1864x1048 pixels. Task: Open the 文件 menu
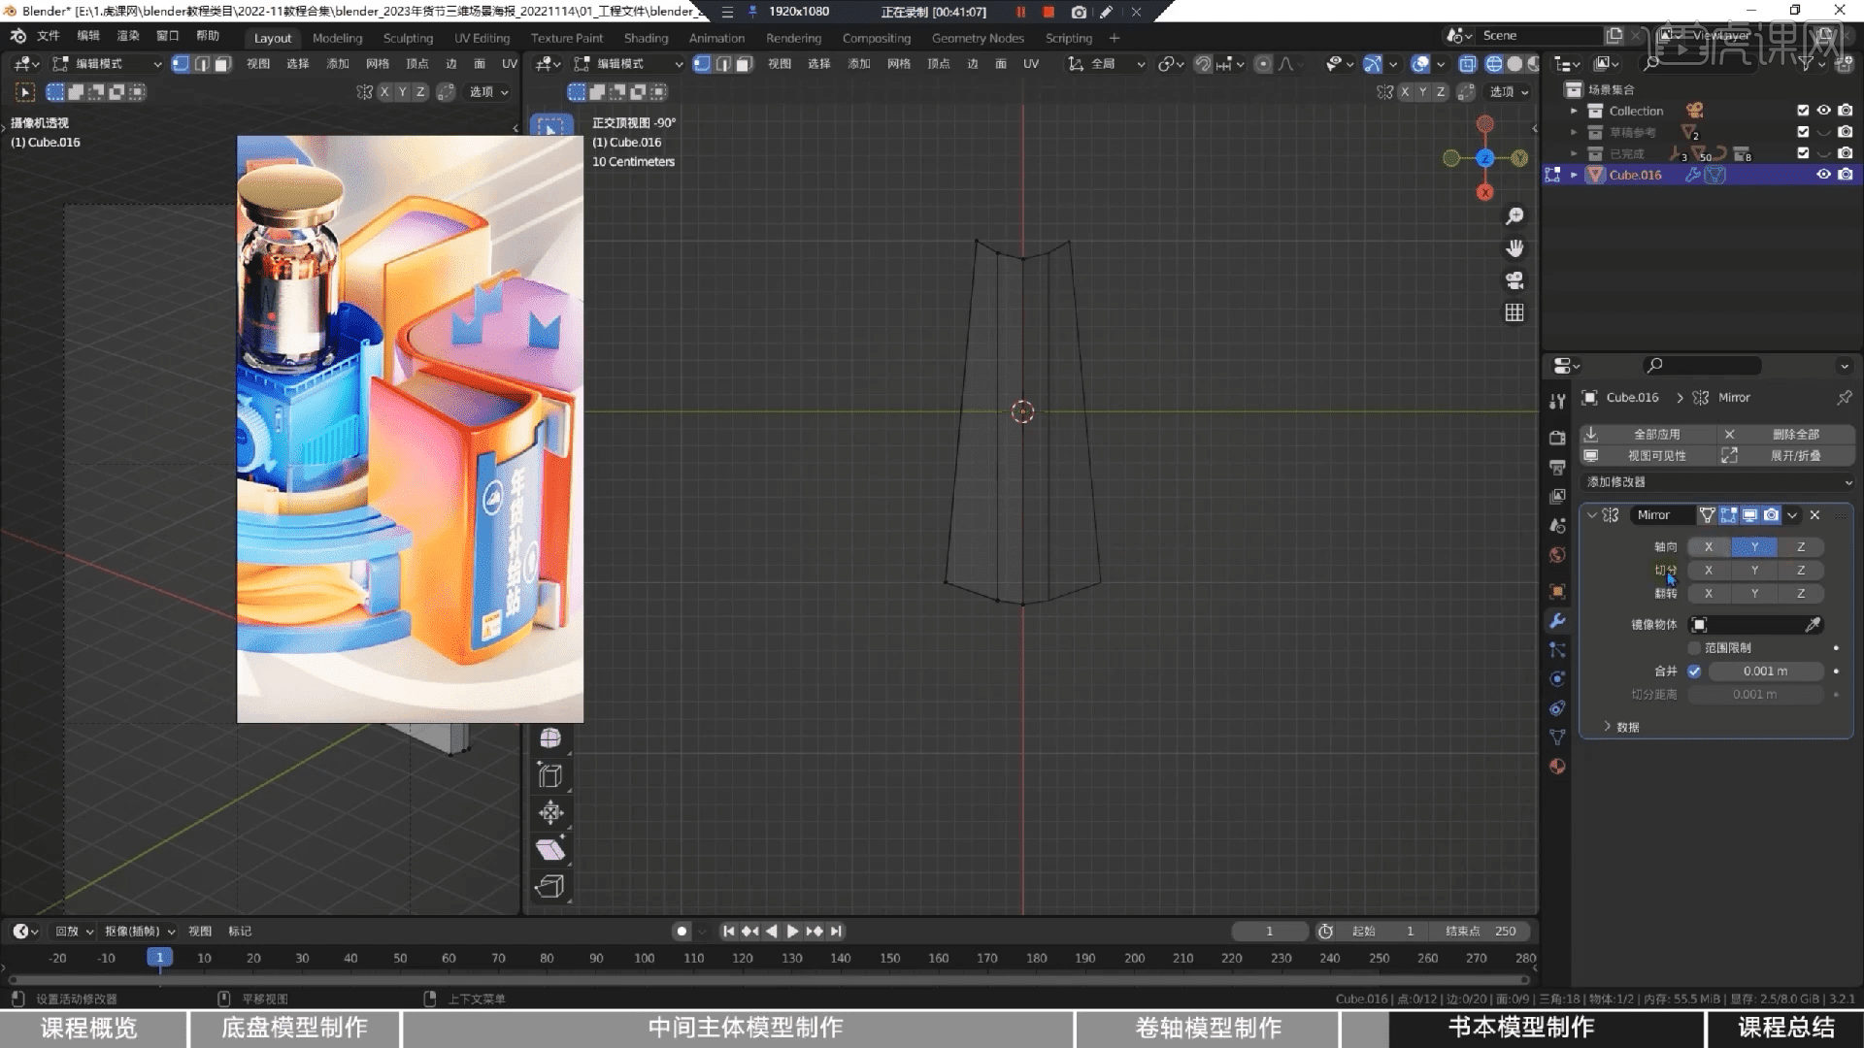48,36
